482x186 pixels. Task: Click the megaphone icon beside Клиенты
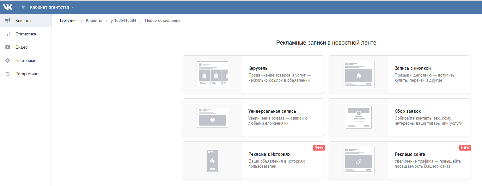(x=8, y=21)
